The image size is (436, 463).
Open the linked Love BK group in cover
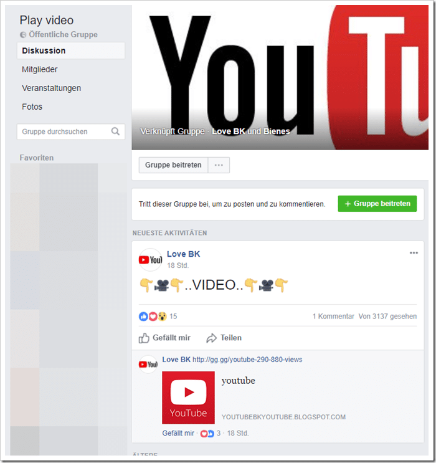(x=228, y=131)
